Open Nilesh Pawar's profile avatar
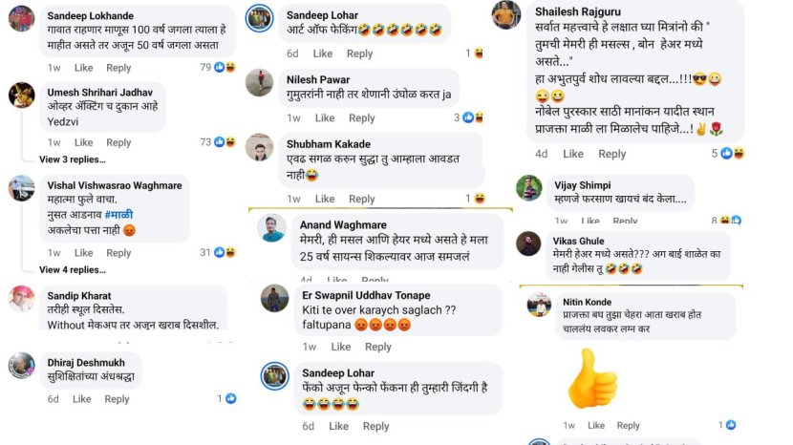 259,82
